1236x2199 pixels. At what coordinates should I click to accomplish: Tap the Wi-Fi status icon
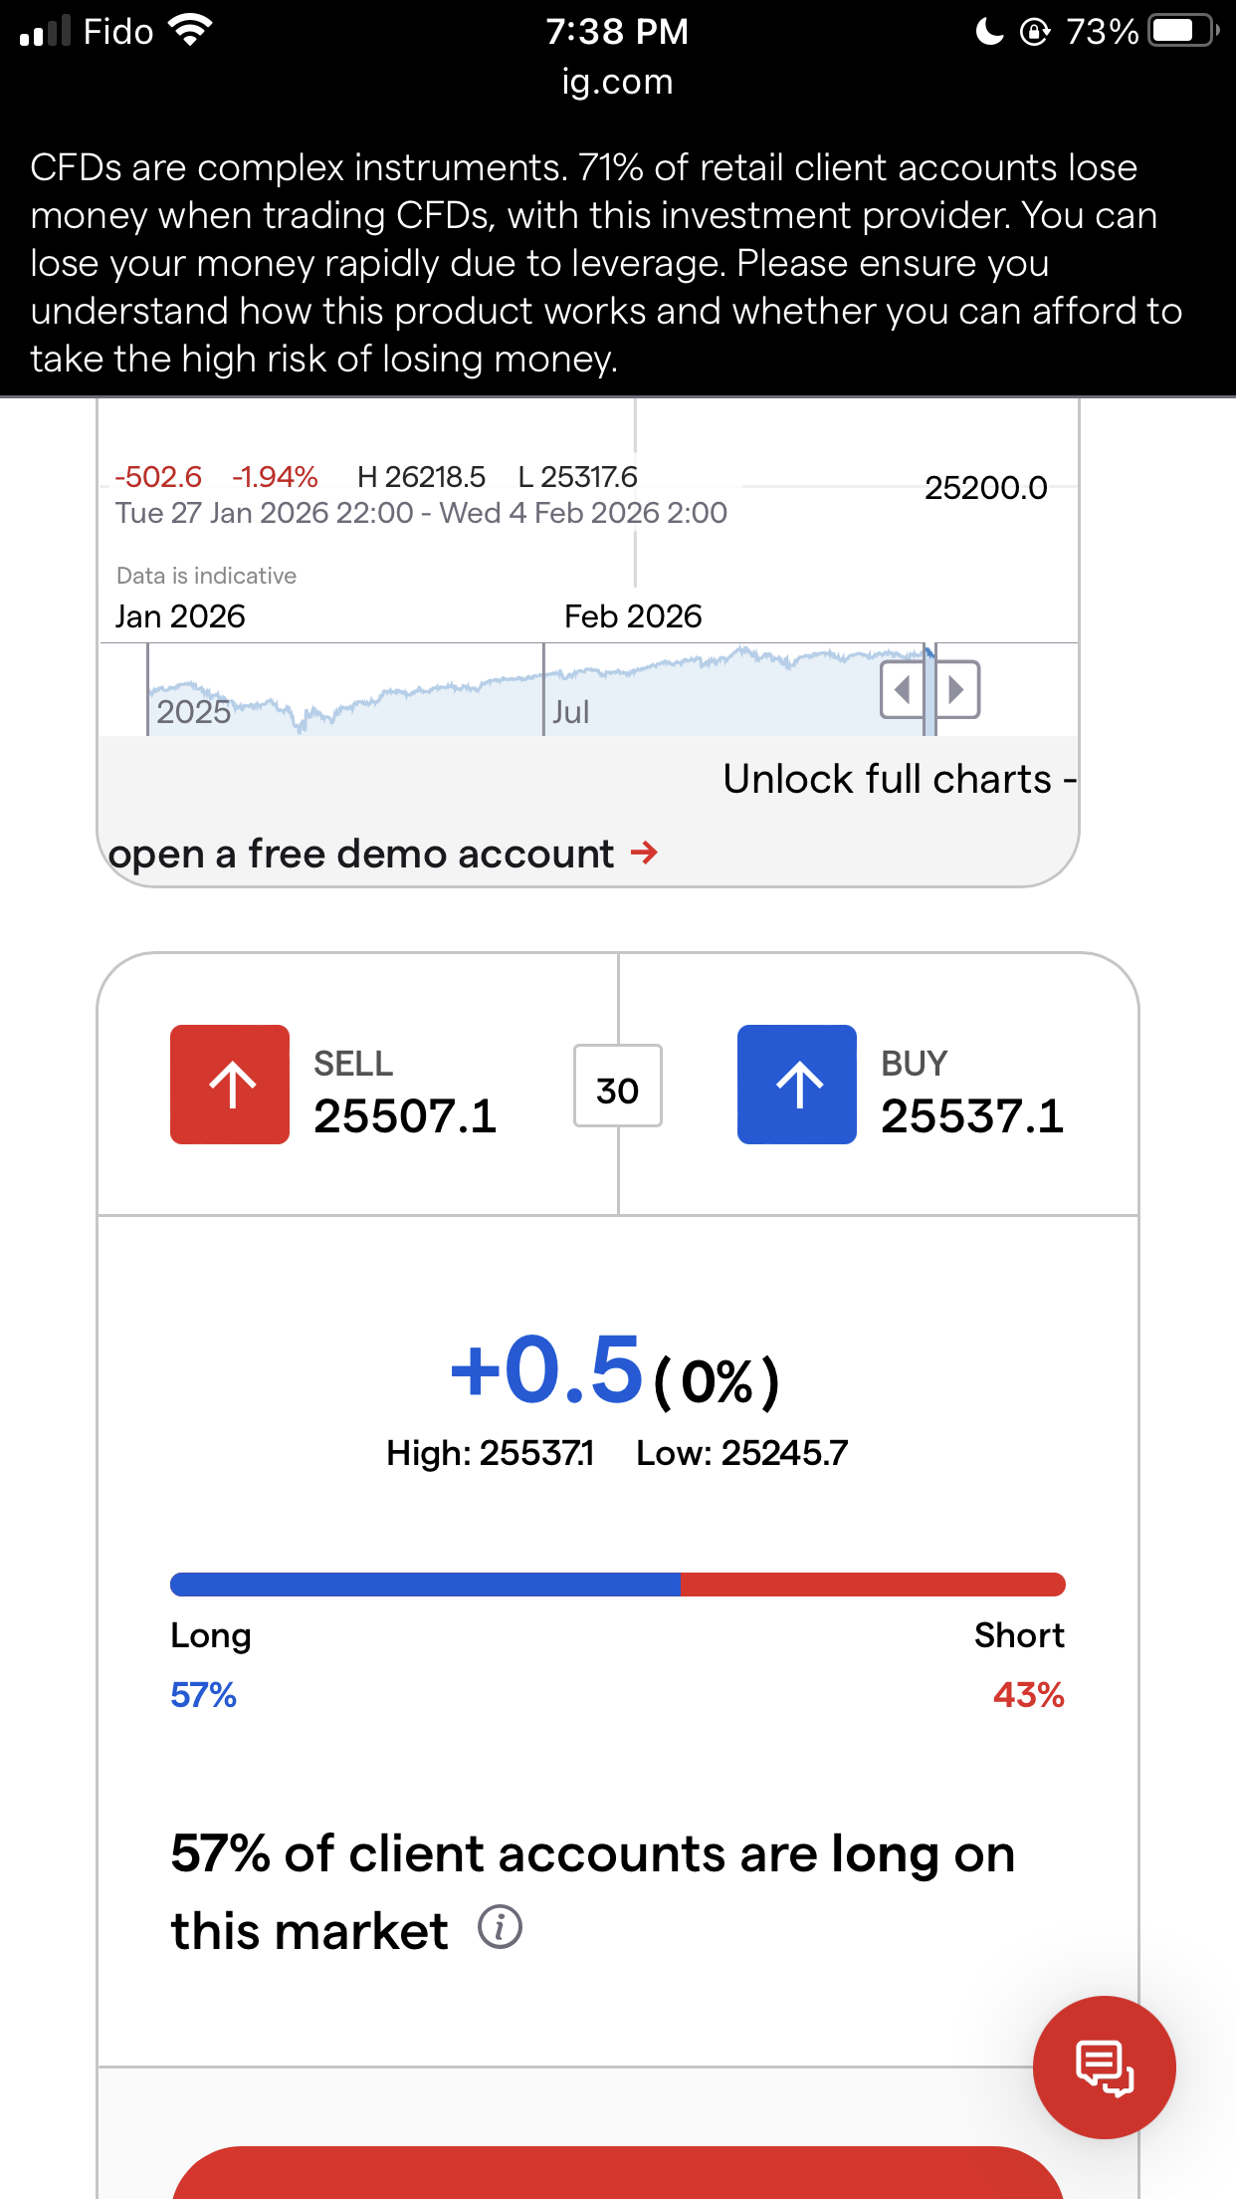tap(190, 31)
